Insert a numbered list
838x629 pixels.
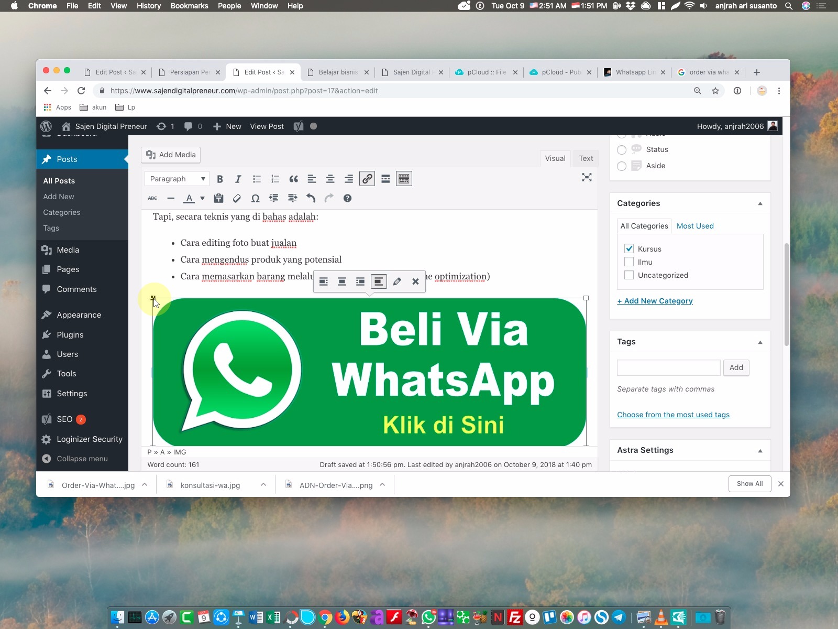click(275, 179)
